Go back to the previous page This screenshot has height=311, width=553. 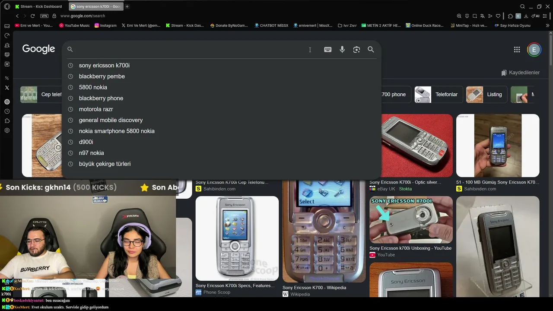17,16
